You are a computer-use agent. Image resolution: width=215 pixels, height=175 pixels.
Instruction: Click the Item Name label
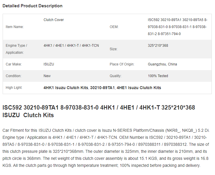[15, 27]
